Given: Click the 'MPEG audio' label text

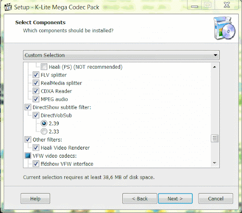Looking at the screenshot, I should pos(54,99).
